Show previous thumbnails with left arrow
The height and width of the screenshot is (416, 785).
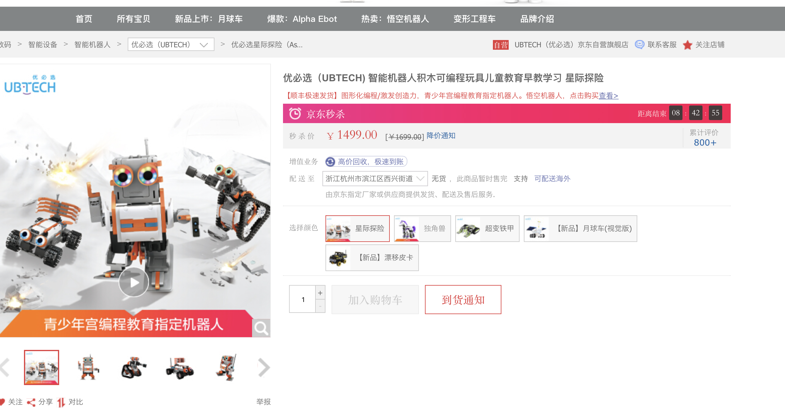(x=5, y=367)
